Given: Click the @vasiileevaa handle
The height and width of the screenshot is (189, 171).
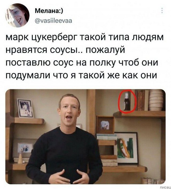Looking at the screenshot, I should tap(53, 21).
